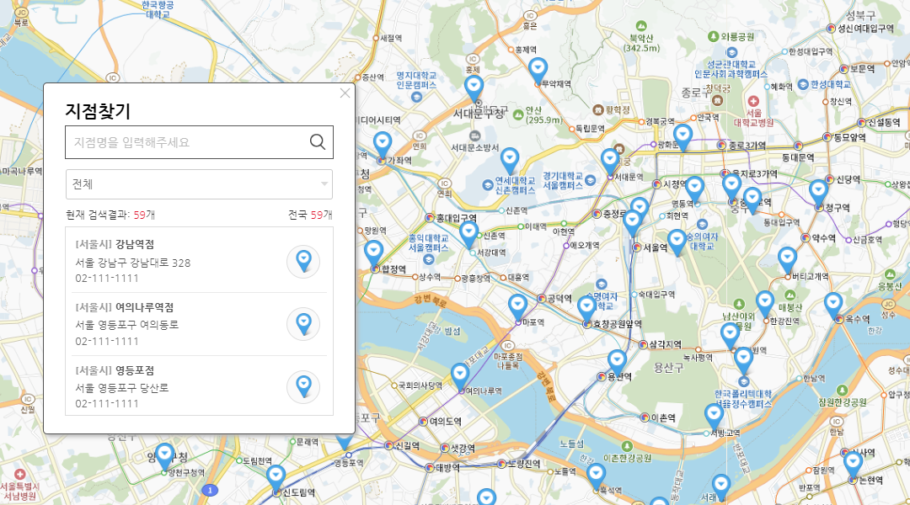Close the 지점찾기 panel
910x505 pixels.
click(345, 93)
